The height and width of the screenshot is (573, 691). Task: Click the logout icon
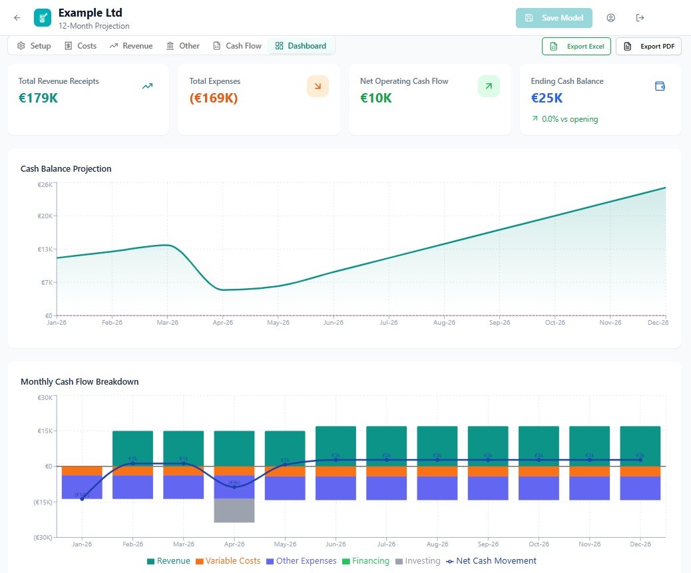coord(640,17)
